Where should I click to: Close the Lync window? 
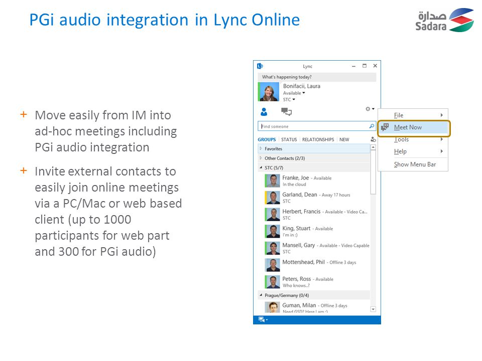[x=375, y=66]
